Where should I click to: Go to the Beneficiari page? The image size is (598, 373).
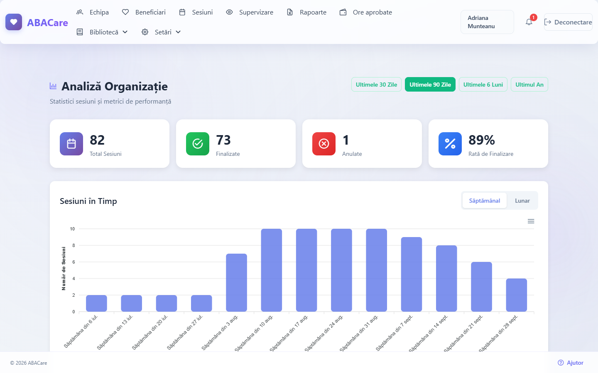144,12
